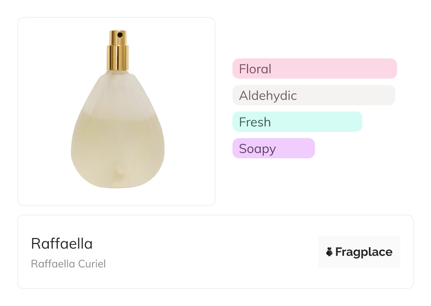
Task: Open the Raffaella fragrance title
Action: pyautogui.click(x=62, y=244)
